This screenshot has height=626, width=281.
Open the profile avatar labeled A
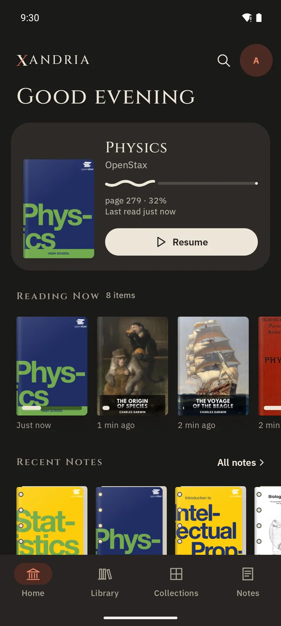[x=256, y=60]
